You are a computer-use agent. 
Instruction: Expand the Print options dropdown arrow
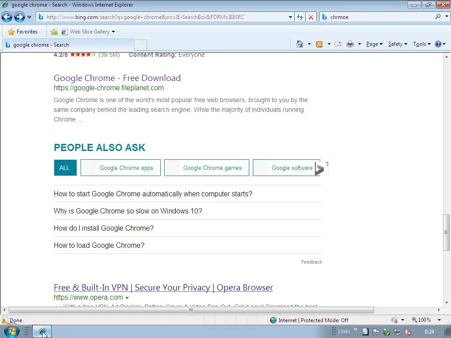359,44
